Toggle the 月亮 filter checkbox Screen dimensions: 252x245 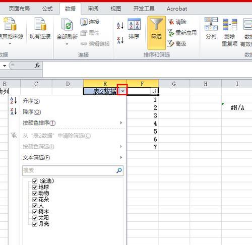(x=35, y=224)
